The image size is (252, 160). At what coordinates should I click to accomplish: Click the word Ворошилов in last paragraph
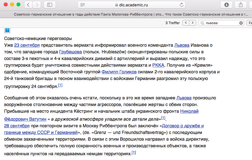[x=132, y=139]
